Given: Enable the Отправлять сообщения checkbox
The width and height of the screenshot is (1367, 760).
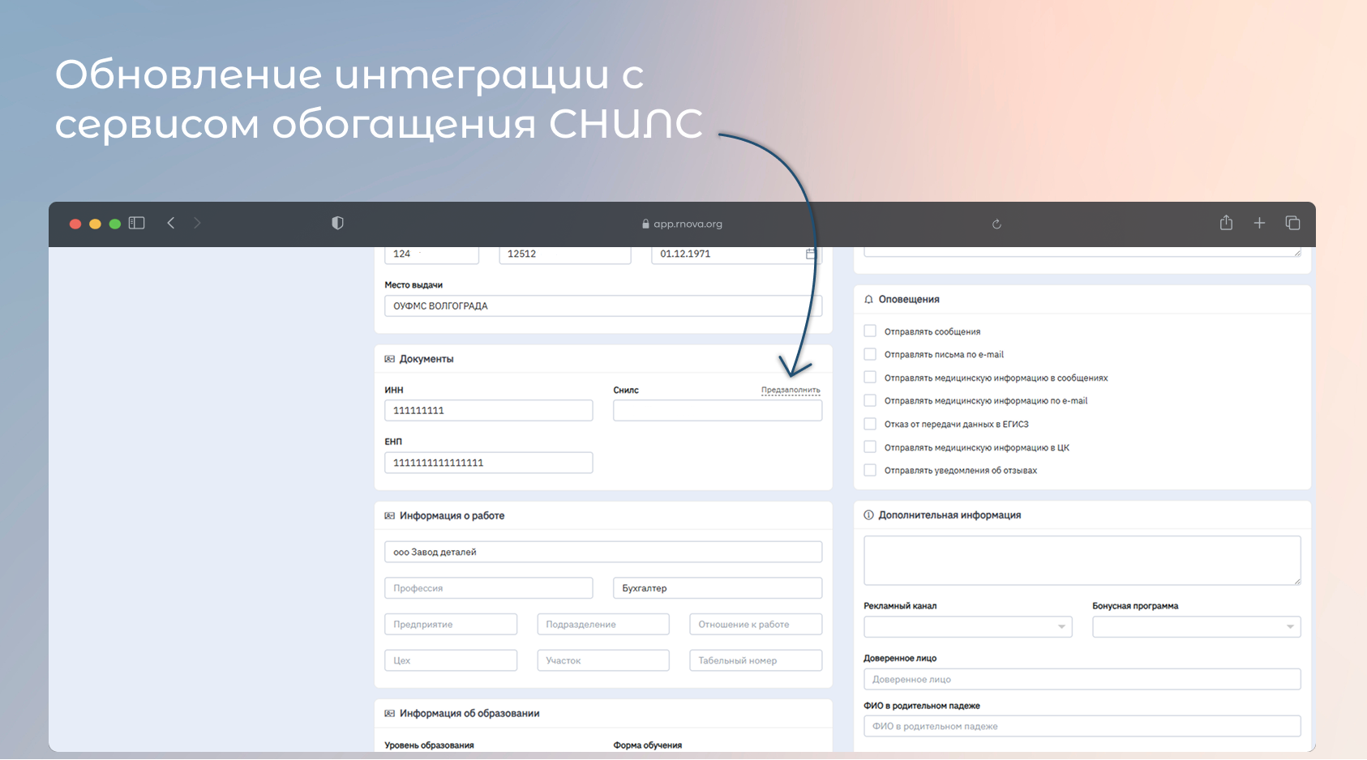Looking at the screenshot, I should click(870, 331).
